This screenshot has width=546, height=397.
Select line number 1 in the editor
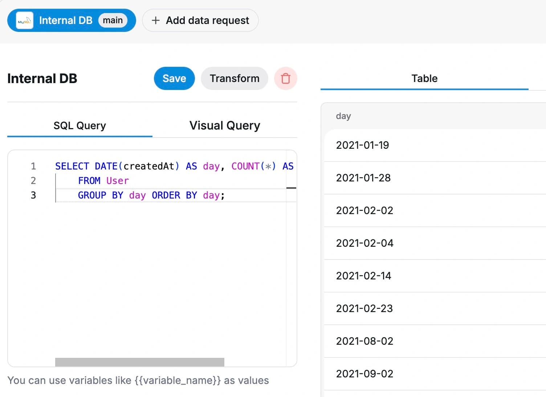point(33,166)
